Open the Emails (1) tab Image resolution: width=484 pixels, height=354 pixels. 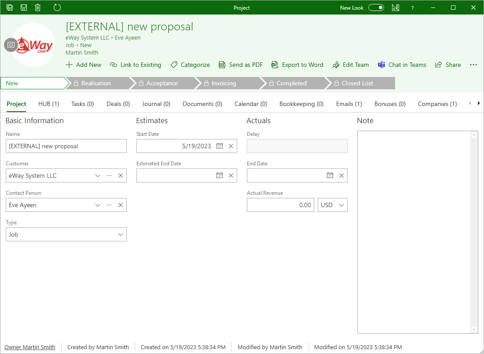click(349, 104)
